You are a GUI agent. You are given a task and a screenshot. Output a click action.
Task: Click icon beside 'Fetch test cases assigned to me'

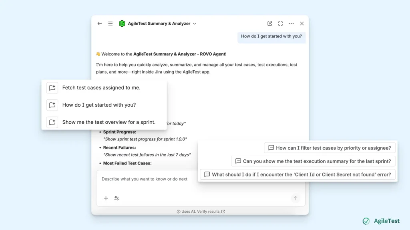tap(52, 87)
